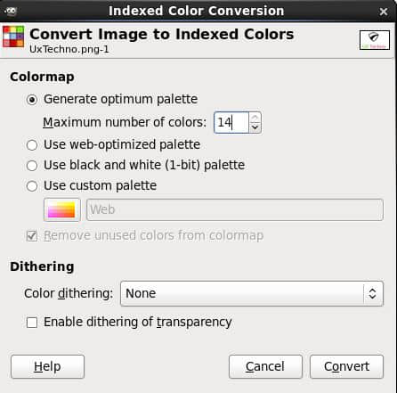Open the custom palette gradient swatch
Viewport: 397px width, 393px height.
click(61, 209)
